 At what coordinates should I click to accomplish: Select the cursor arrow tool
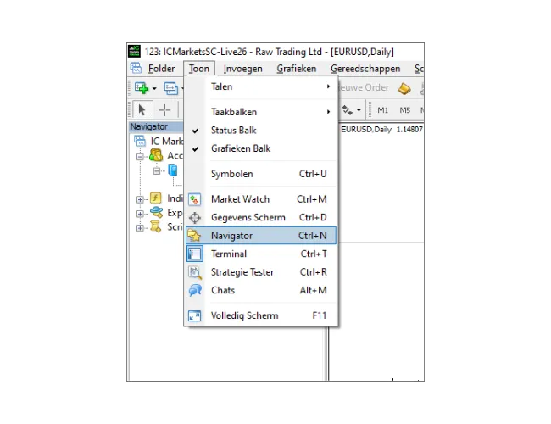coord(142,110)
